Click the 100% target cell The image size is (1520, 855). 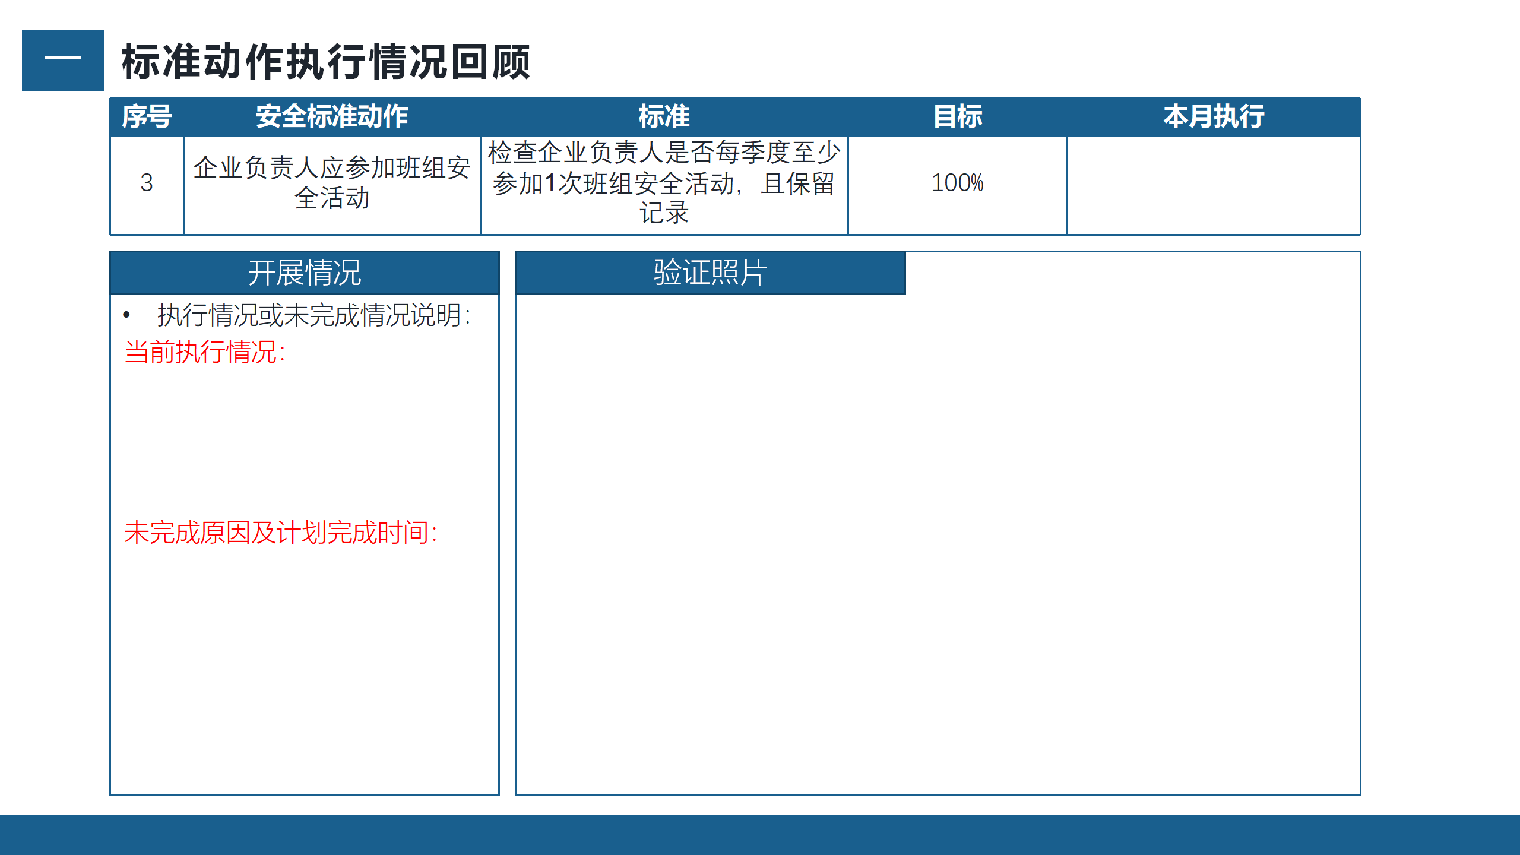pos(957,183)
